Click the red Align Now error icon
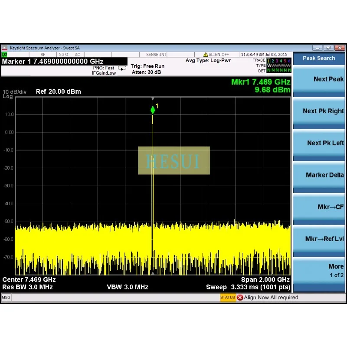347x347 pixels. pos(240,298)
